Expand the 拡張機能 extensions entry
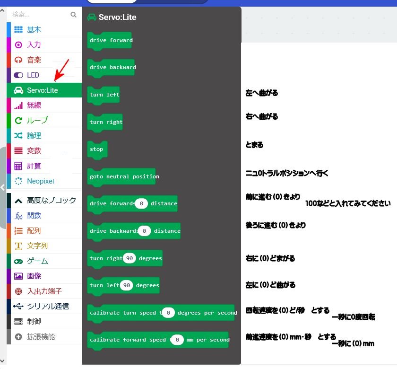The image size is (397, 369). click(18, 337)
